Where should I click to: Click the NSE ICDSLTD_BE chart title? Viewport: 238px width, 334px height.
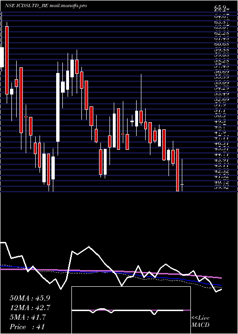(27, 6)
